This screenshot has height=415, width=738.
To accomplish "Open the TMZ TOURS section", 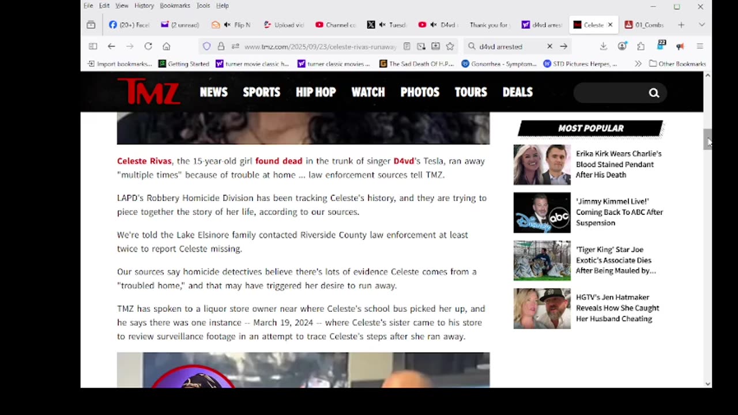I will [x=470, y=92].
